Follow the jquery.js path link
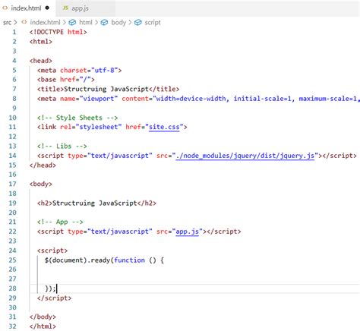The image size is (360, 331). click(x=245, y=156)
